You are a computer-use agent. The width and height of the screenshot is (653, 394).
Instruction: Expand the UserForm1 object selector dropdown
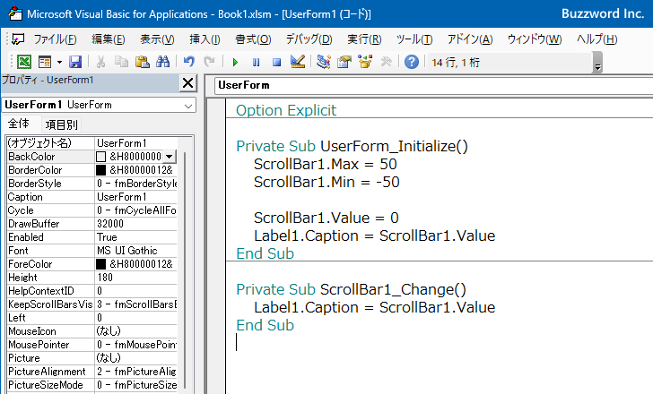[188, 106]
